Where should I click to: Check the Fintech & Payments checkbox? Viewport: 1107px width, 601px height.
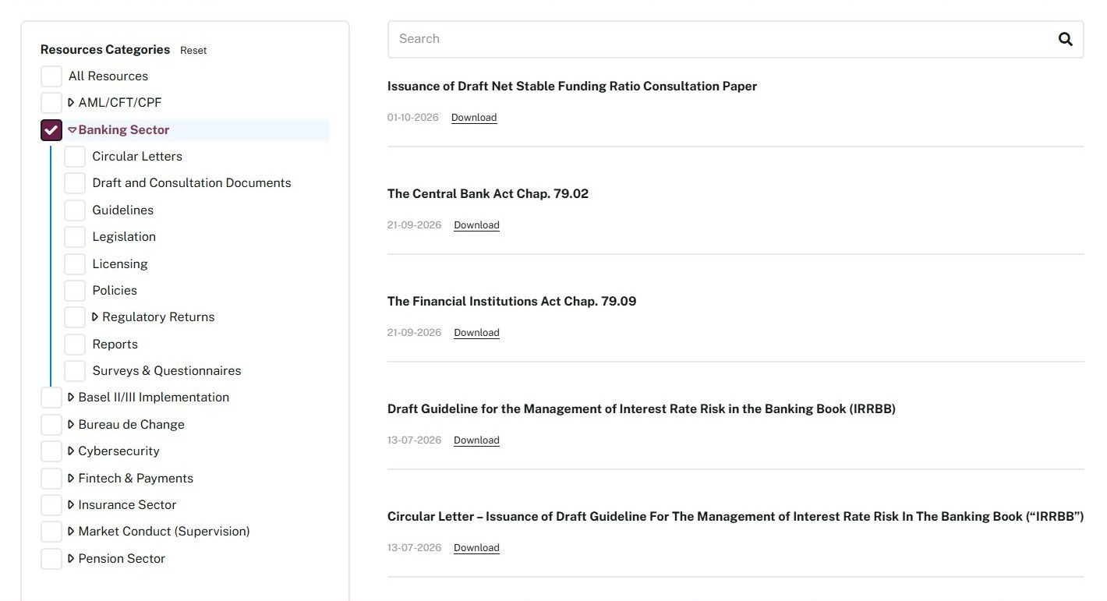point(51,479)
